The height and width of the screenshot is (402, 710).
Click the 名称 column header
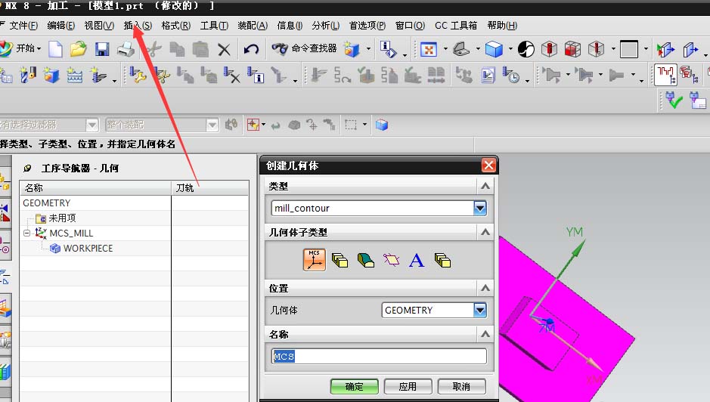click(95, 188)
